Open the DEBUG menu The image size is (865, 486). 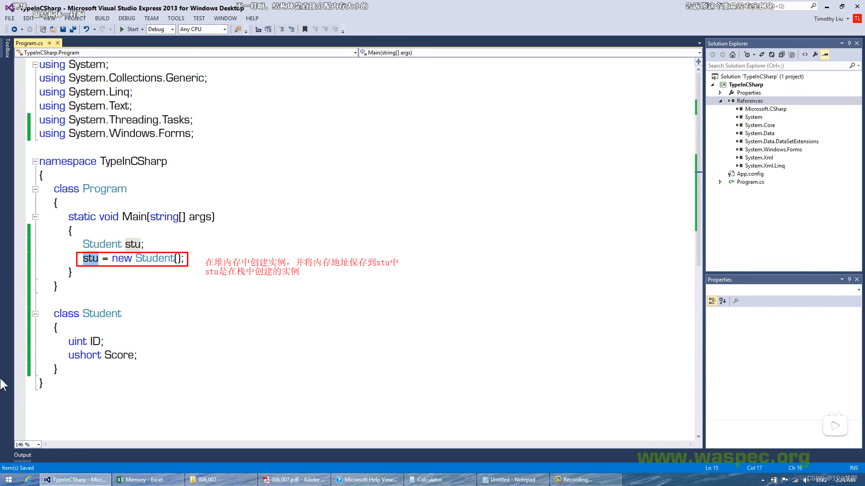127,18
